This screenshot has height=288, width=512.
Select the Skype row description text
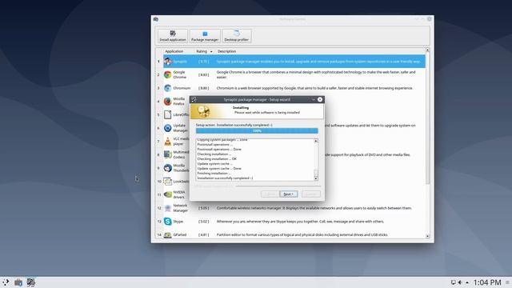click(300, 222)
